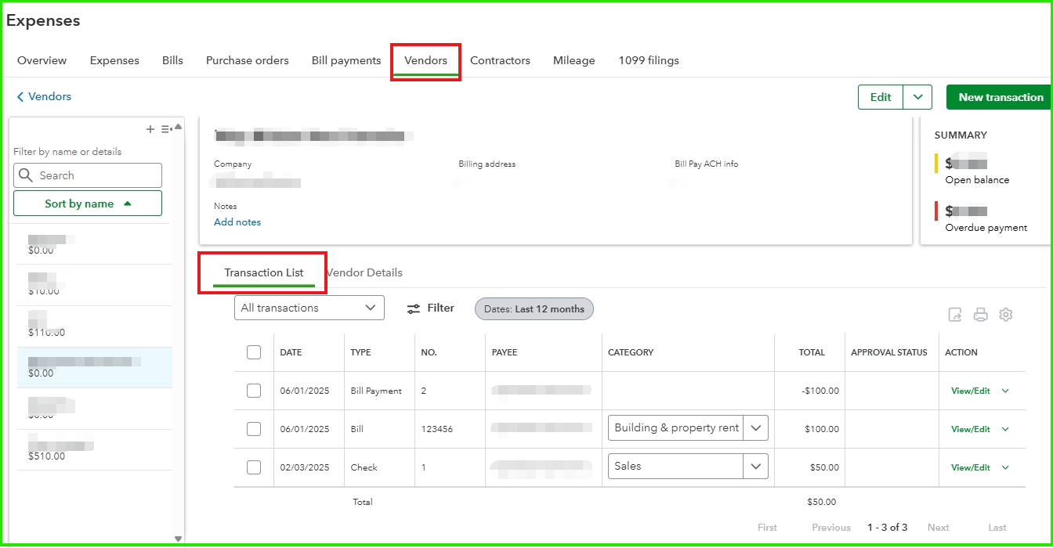Click the New transaction button
This screenshot has width=1053, height=548.
click(1001, 97)
